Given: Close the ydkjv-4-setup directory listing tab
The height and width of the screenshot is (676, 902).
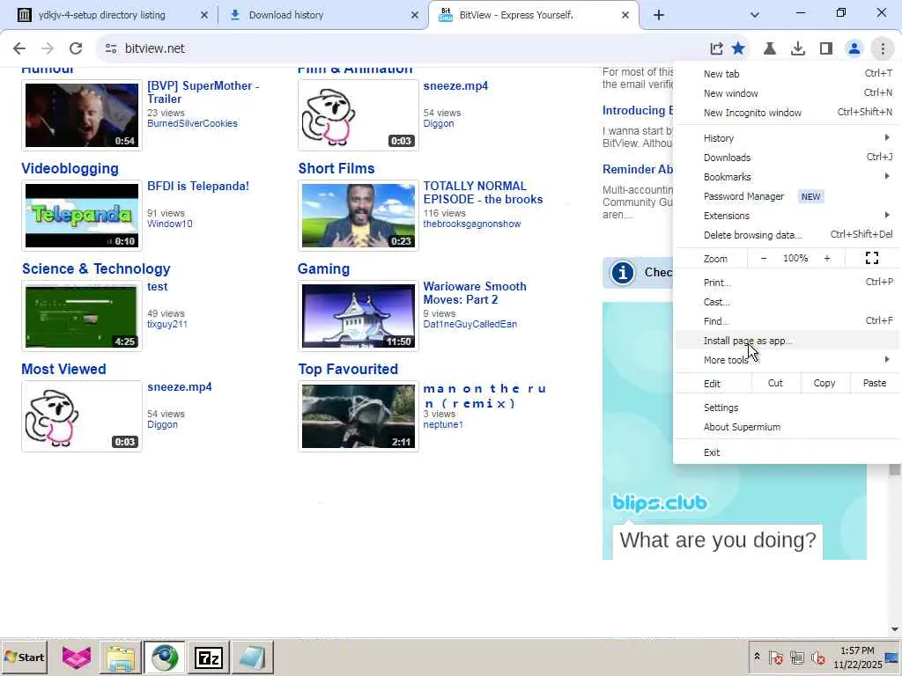Looking at the screenshot, I should click(x=203, y=16).
